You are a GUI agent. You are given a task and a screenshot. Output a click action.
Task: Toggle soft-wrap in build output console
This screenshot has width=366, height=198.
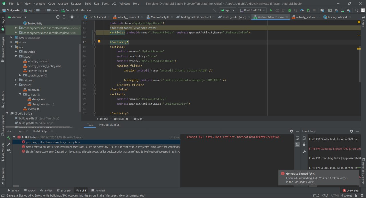pos(297,138)
